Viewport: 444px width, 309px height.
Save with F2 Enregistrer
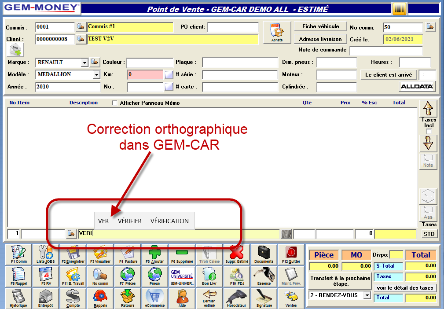tap(73, 254)
